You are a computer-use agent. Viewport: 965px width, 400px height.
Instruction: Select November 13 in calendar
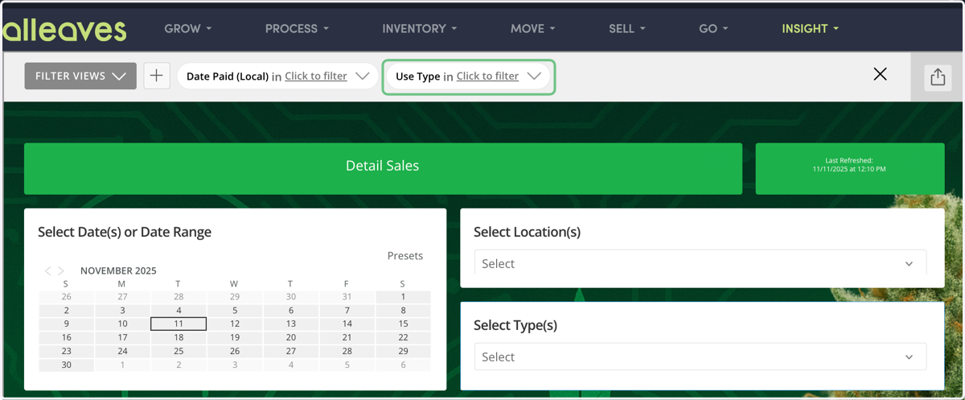[x=290, y=324]
